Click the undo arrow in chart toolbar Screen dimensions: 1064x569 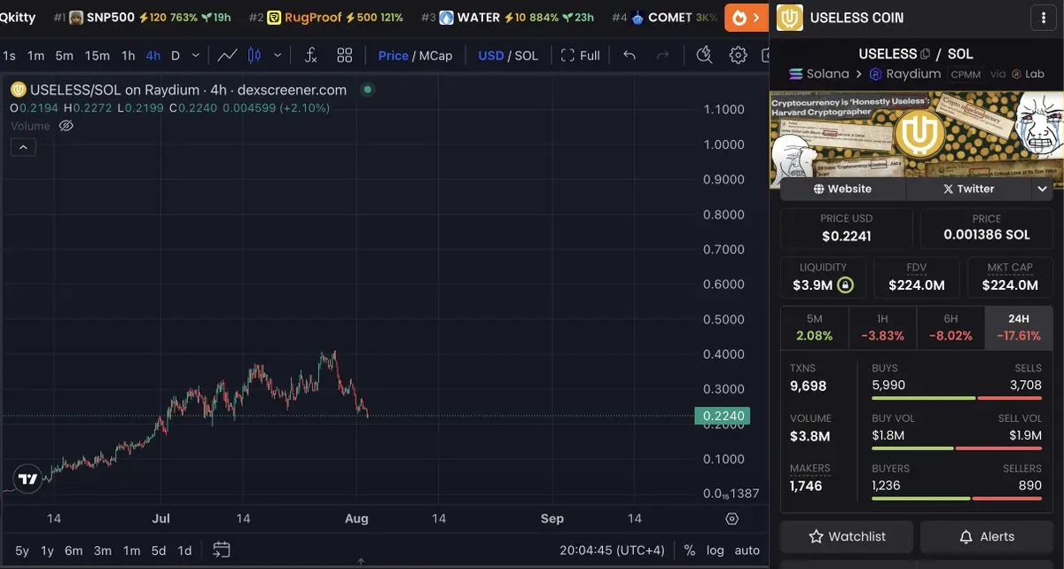coord(630,55)
